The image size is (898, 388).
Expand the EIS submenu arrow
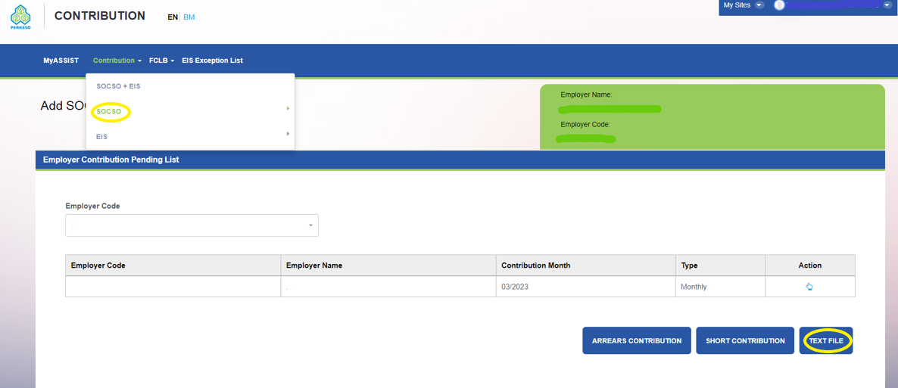(288, 133)
